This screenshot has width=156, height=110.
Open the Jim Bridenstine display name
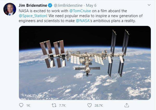tap(33, 5)
